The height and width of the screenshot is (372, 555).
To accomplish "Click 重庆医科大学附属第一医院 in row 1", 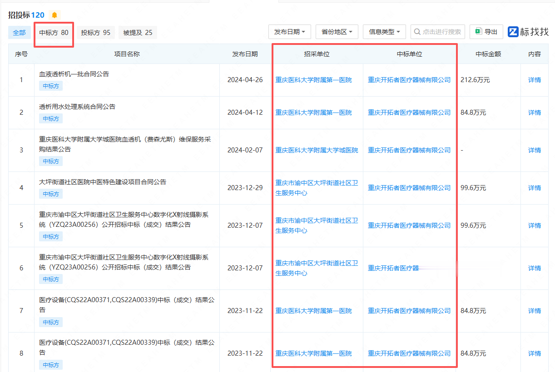I will tap(313, 80).
